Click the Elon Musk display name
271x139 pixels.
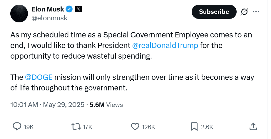(x=48, y=9)
